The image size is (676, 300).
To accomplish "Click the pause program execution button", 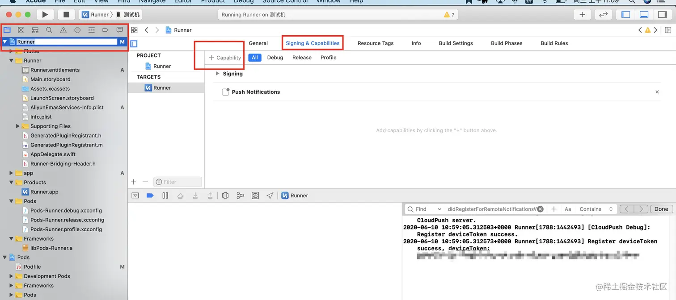I will click(165, 196).
